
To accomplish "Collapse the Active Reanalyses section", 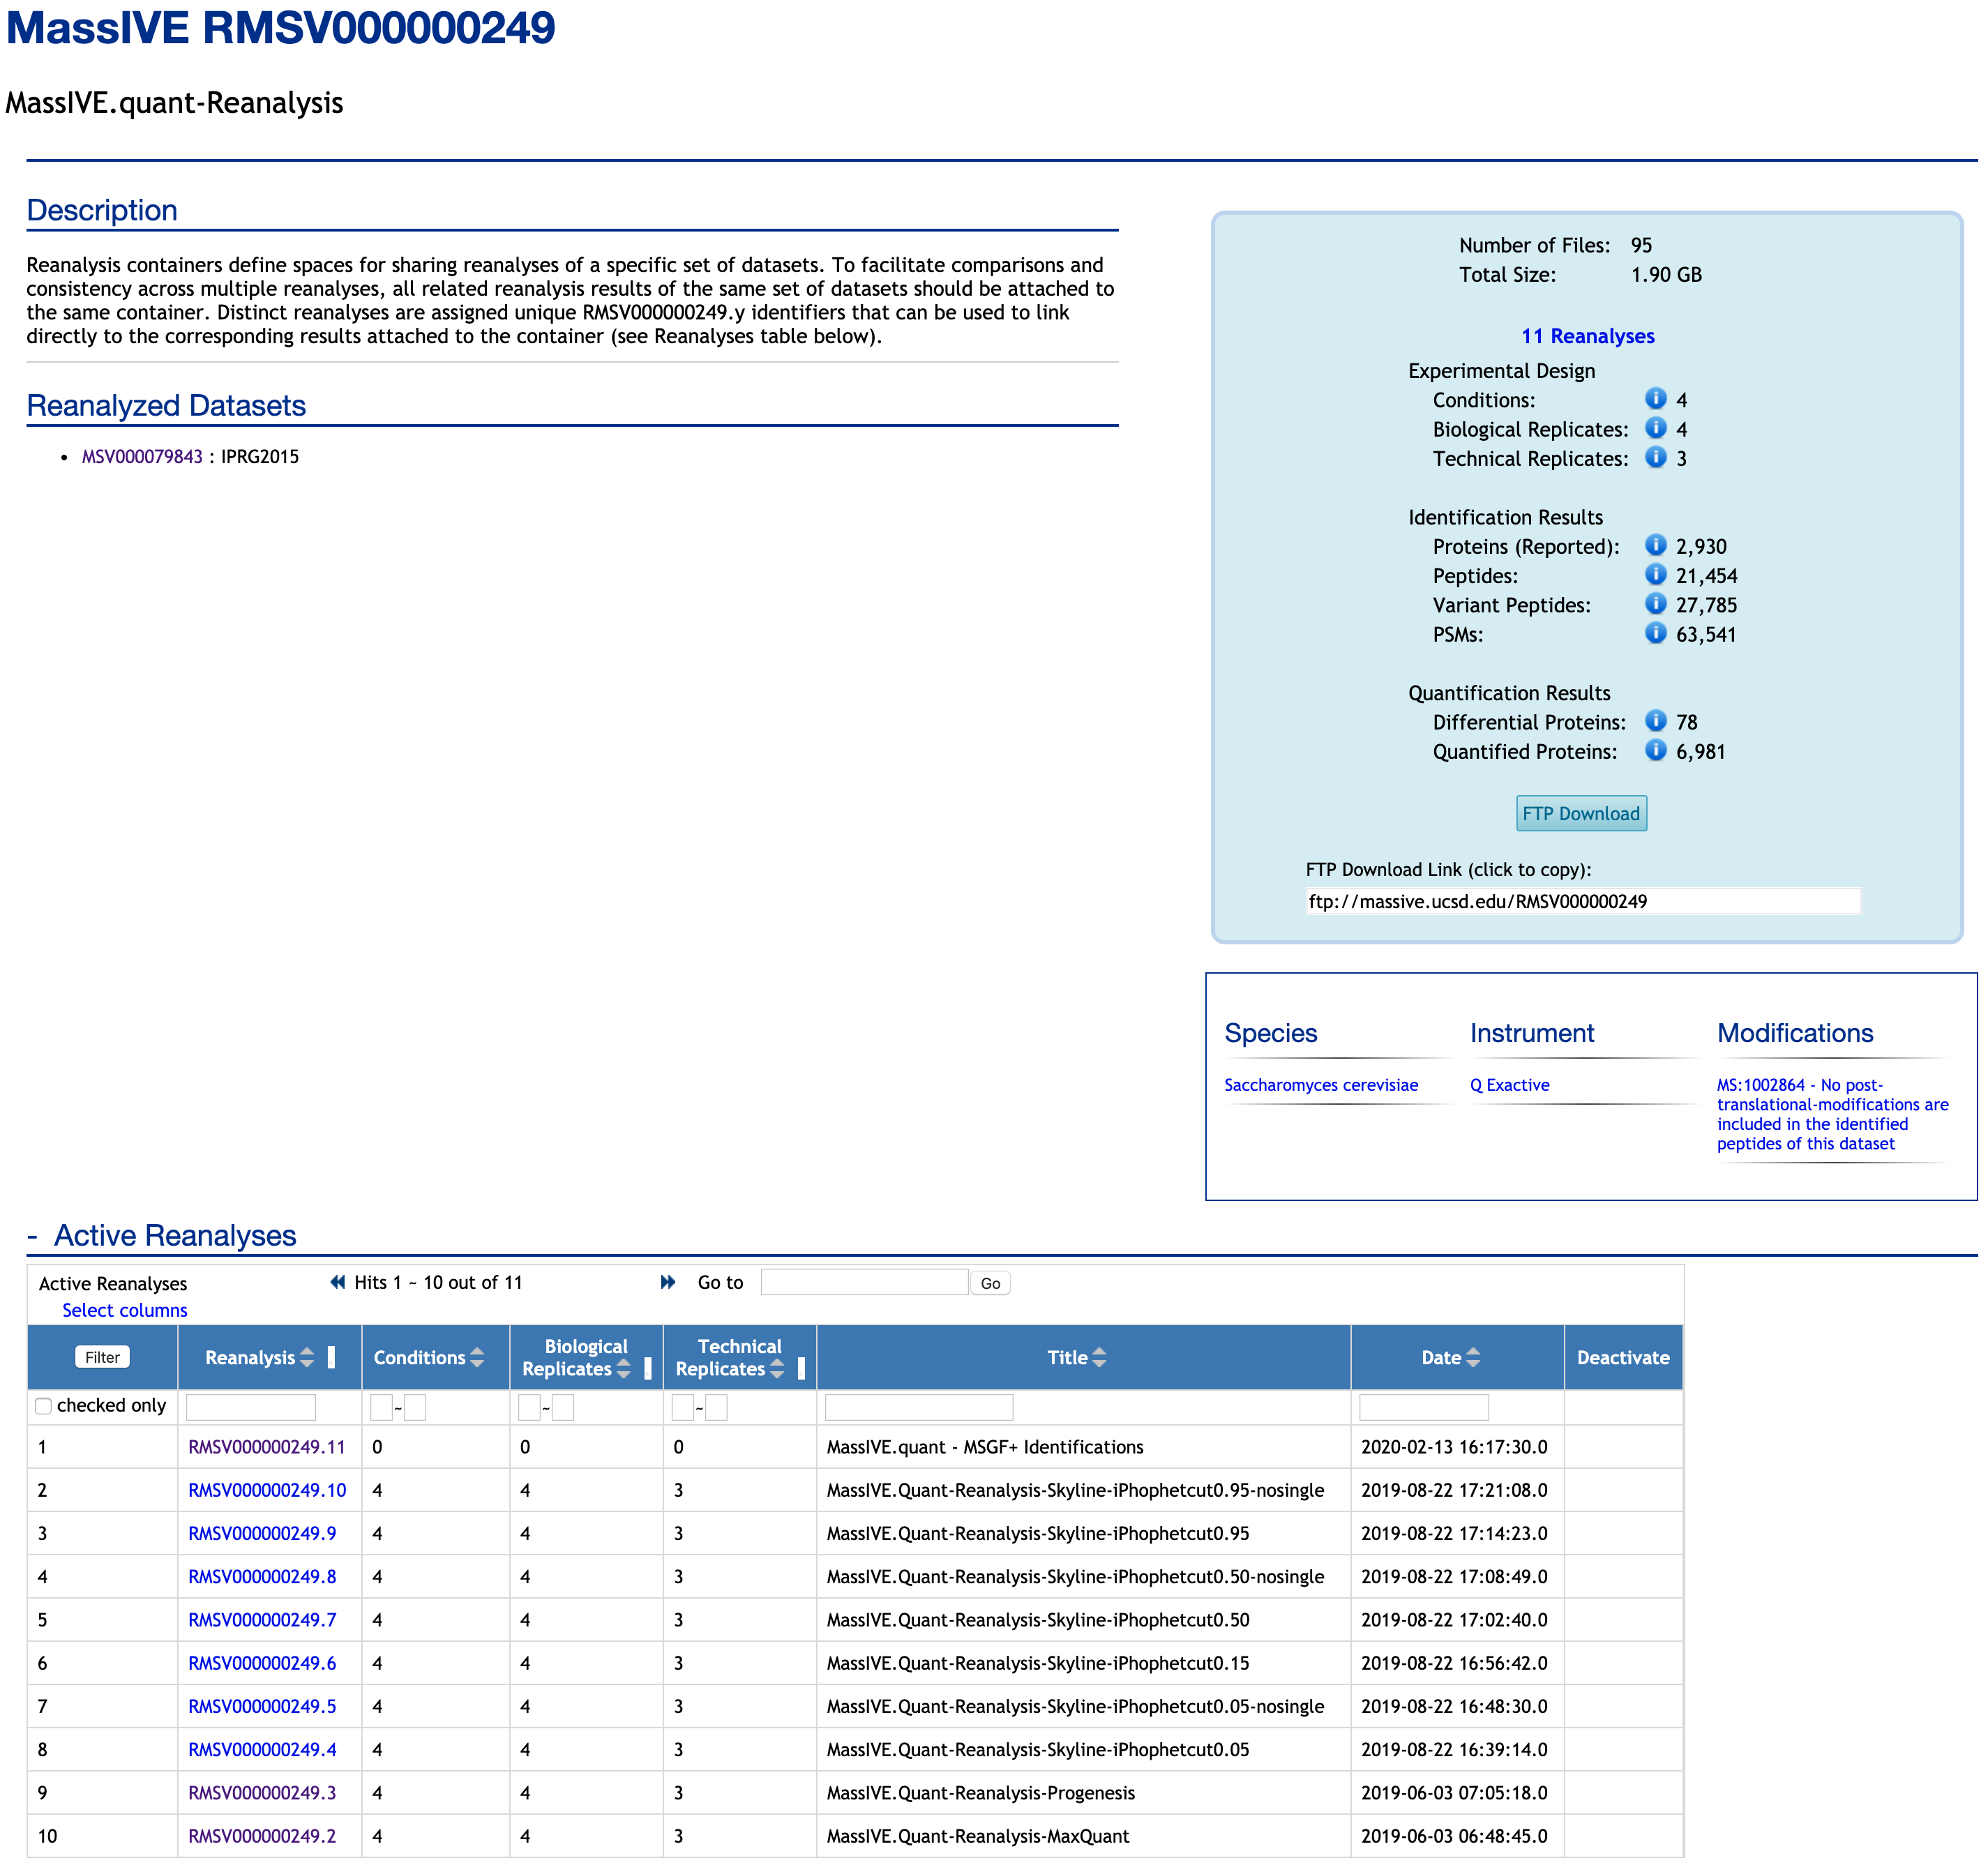I will click(32, 1236).
